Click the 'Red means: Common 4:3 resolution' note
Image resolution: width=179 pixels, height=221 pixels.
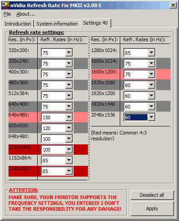119,136
